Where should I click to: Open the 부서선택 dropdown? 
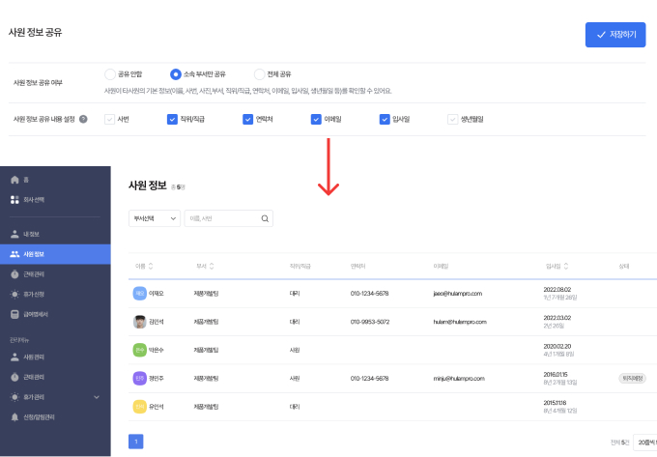pos(154,219)
